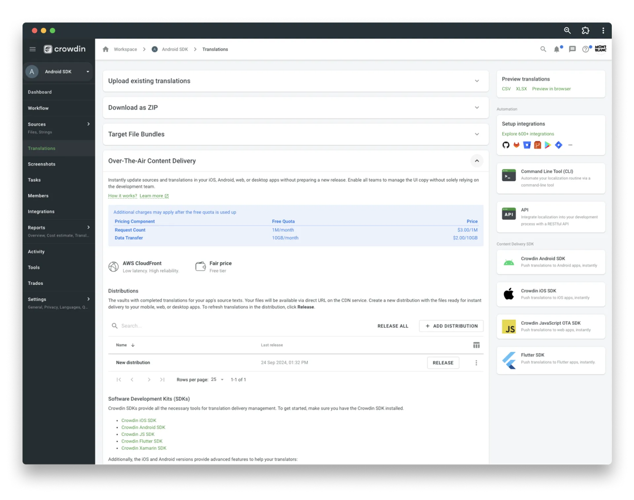Viewport: 634px width, 500px height.
Task: Download translations preview as CSV
Action: click(x=506, y=89)
